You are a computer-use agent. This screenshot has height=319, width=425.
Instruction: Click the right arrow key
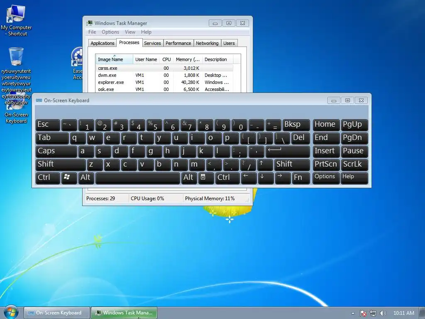(x=283, y=178)
